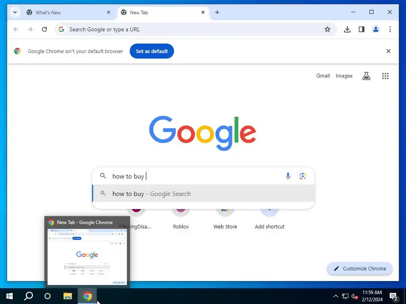This screenshot has height=304, width=406.
Task: Start voice search with the microphone
Action: coord(288,176)
